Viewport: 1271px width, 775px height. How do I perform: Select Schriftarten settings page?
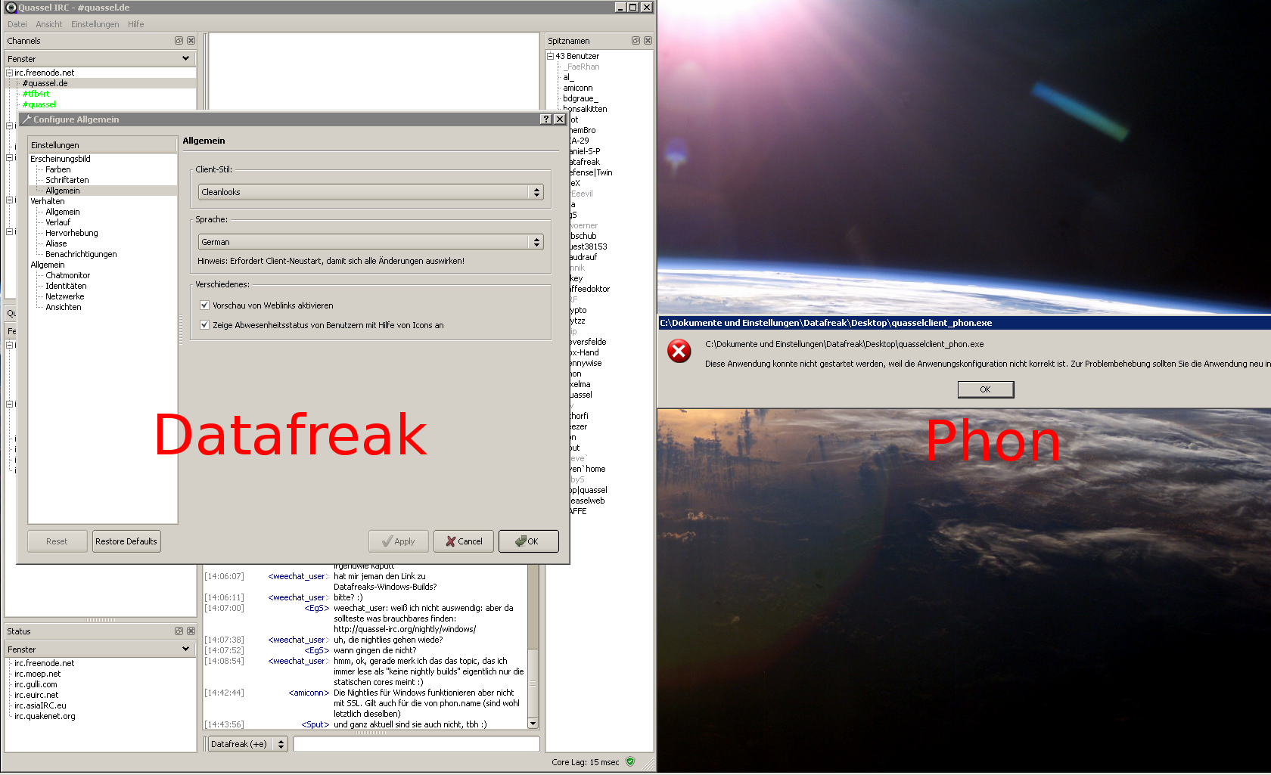67,180
